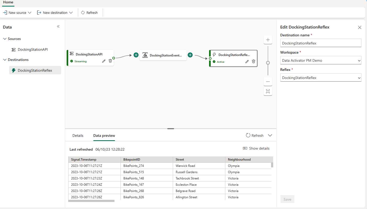Refresh the eventstream from the toolbar

89,13
